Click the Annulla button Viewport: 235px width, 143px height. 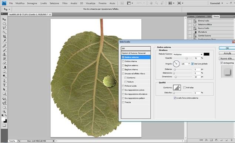tap(227, 53)
